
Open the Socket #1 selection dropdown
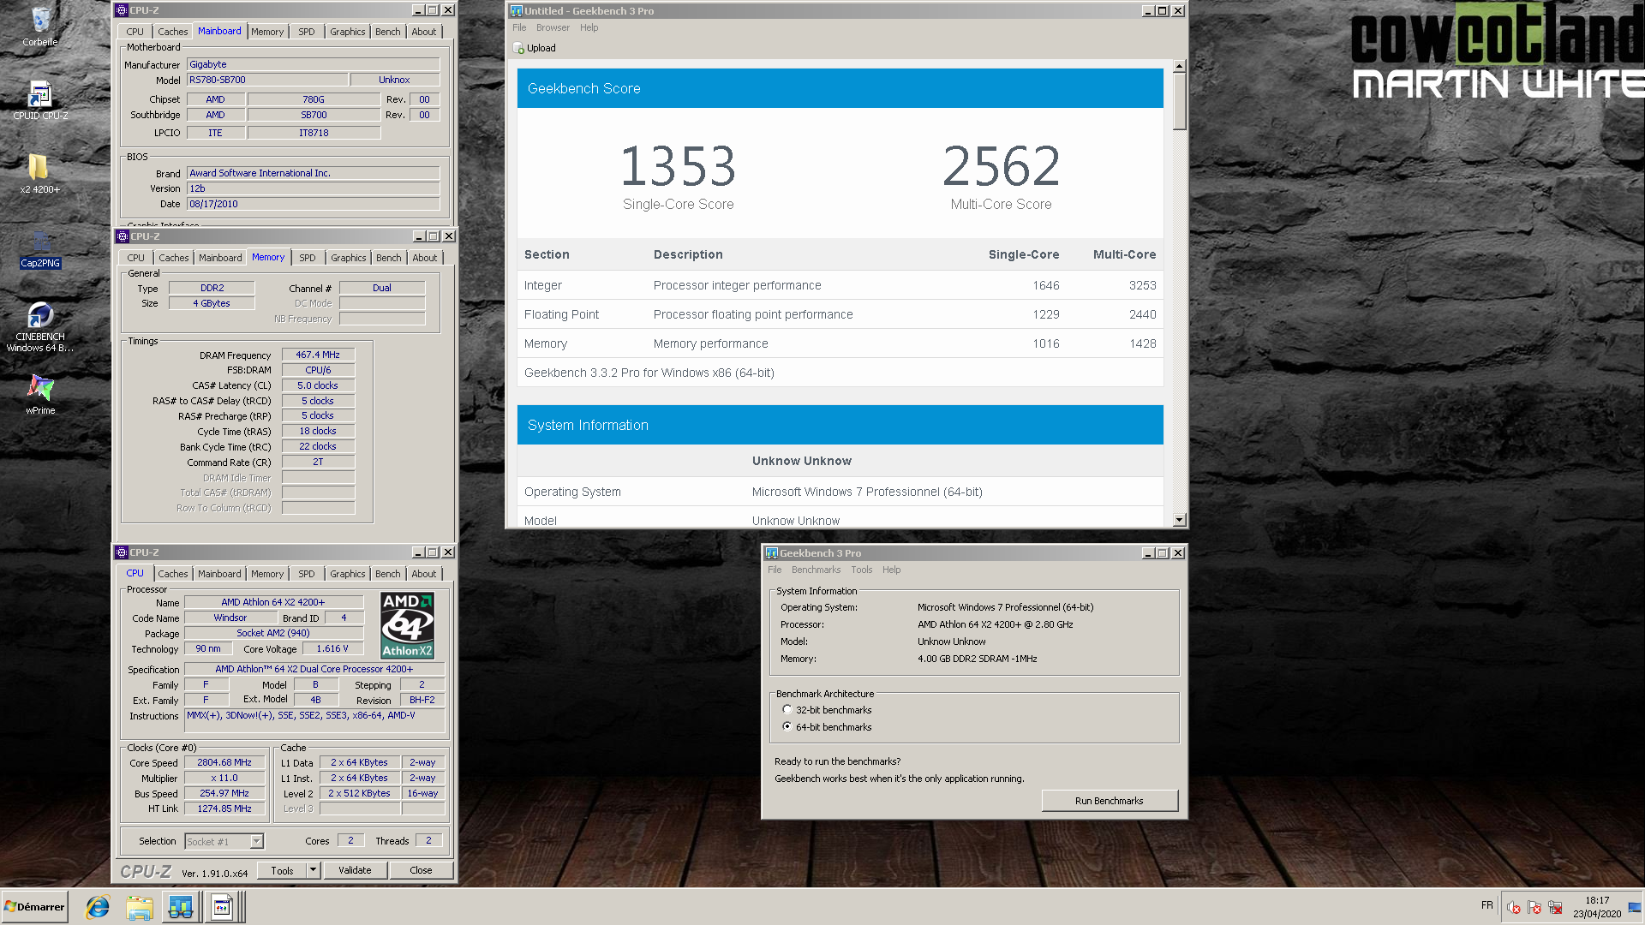[x=256, y=842]
